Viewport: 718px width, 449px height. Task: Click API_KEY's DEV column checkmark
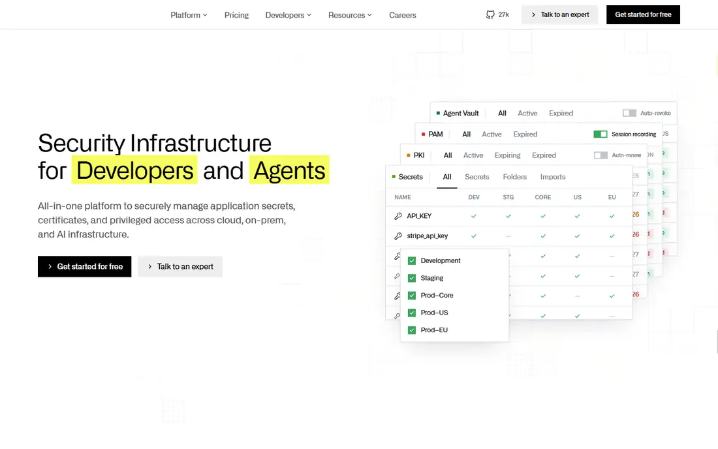click(x=474, y=216)
